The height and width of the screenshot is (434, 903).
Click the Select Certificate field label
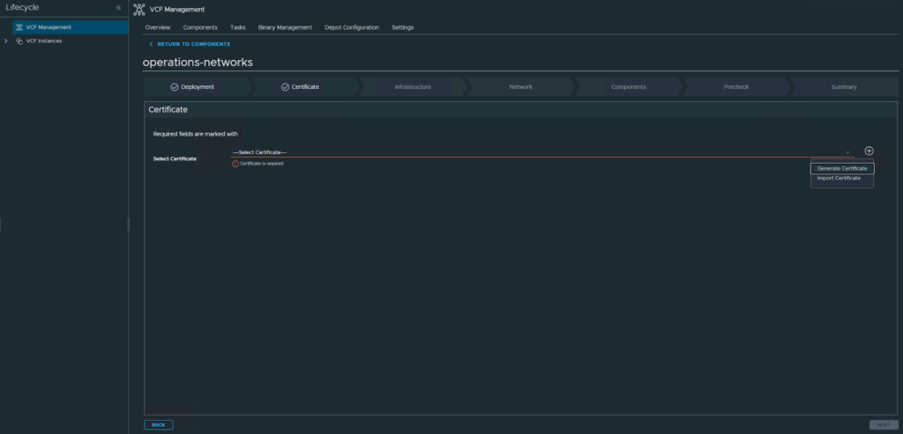pyautogui.click(x=175, y=158)
